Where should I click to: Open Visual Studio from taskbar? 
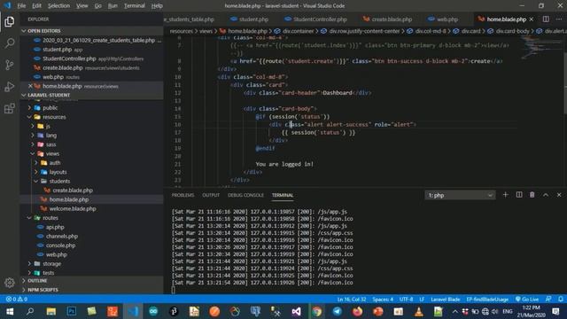click(296, 311)
